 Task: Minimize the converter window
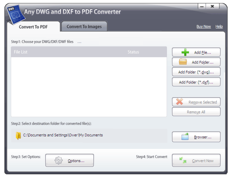pos(202,6)
